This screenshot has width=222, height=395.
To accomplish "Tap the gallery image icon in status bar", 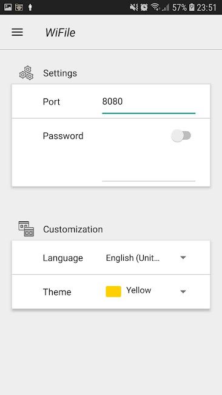I will coord(8,7).
